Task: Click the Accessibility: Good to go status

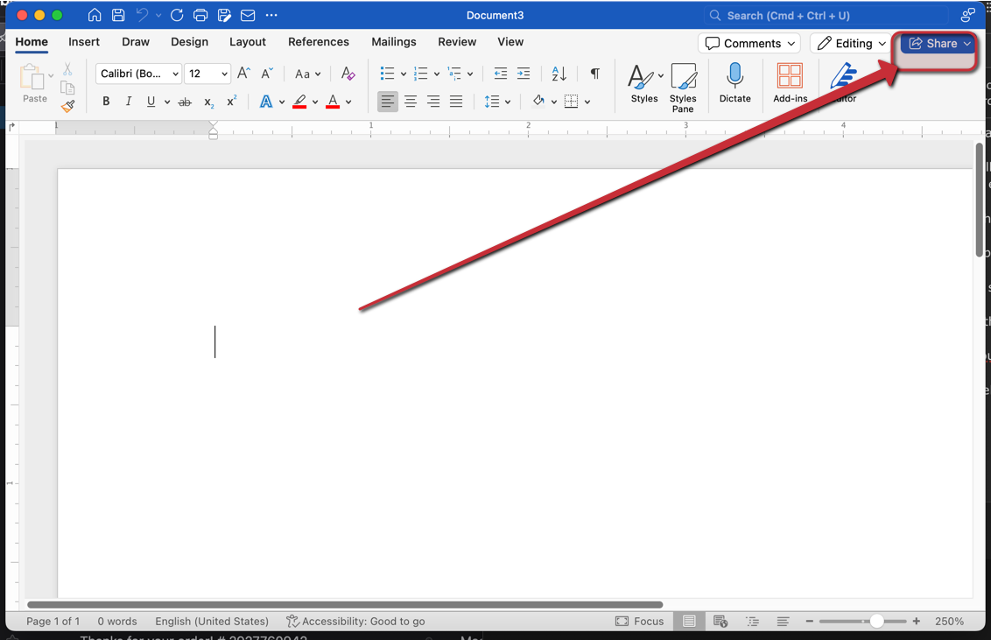Action: (x=355, y=621)
